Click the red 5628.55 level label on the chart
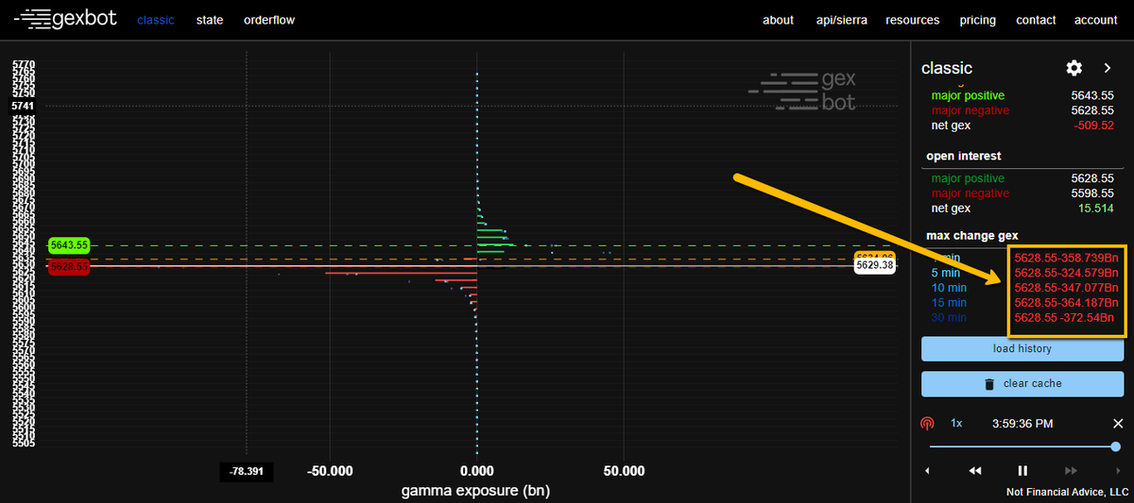Viewport: 1134px width, 503px height. tap(68, 267)
